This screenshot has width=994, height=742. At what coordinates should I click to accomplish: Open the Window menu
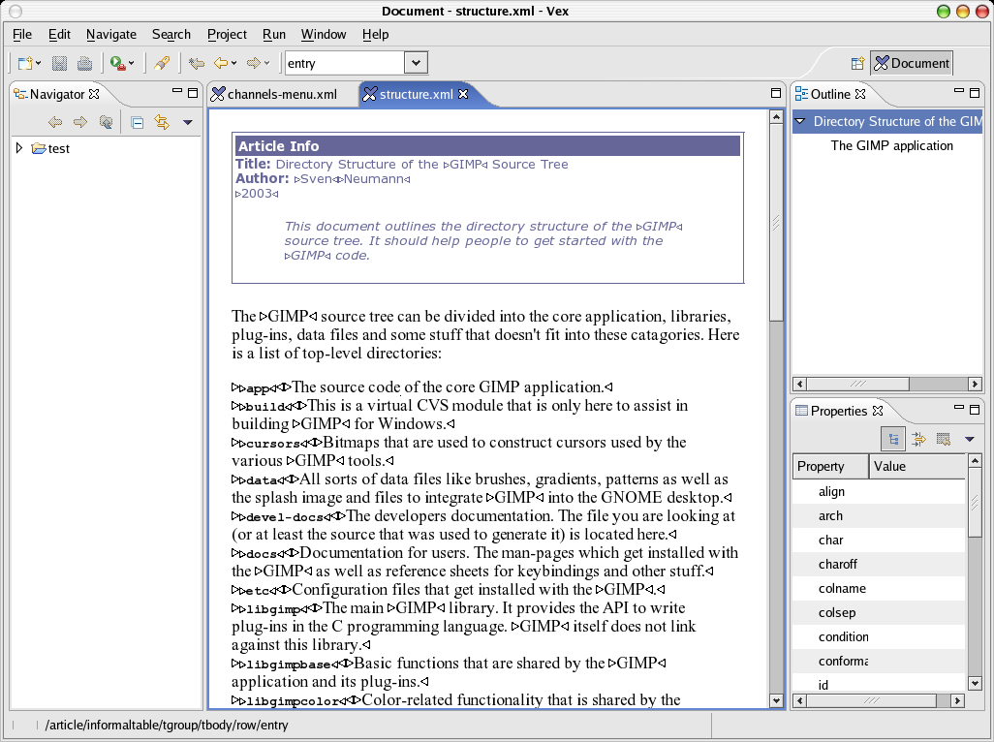click(324, 34)
